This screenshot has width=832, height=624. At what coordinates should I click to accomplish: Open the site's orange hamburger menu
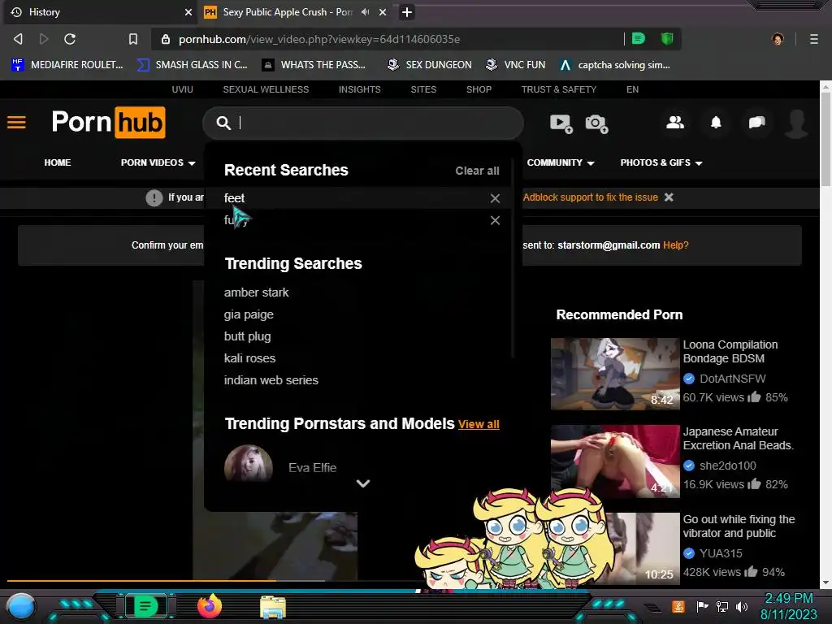coord(16,123)
